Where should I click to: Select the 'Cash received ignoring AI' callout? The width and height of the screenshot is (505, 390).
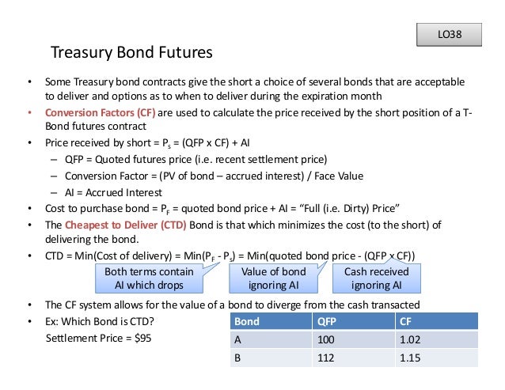(377, 278)
